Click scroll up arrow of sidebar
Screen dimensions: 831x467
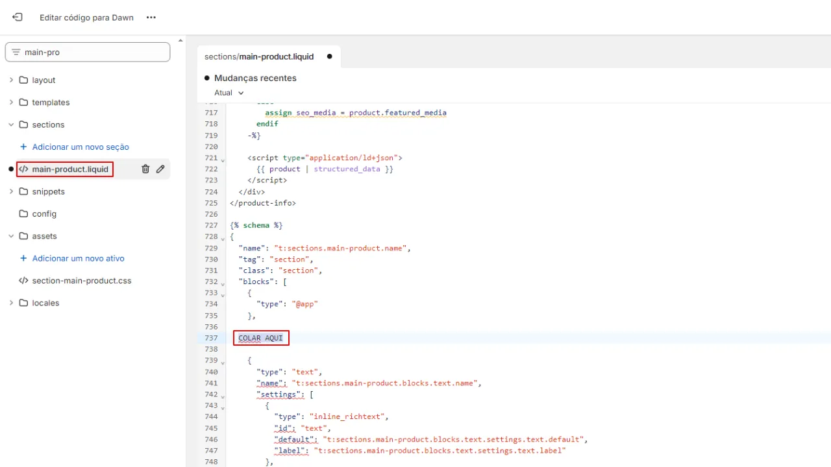click(x=180, y=40)
